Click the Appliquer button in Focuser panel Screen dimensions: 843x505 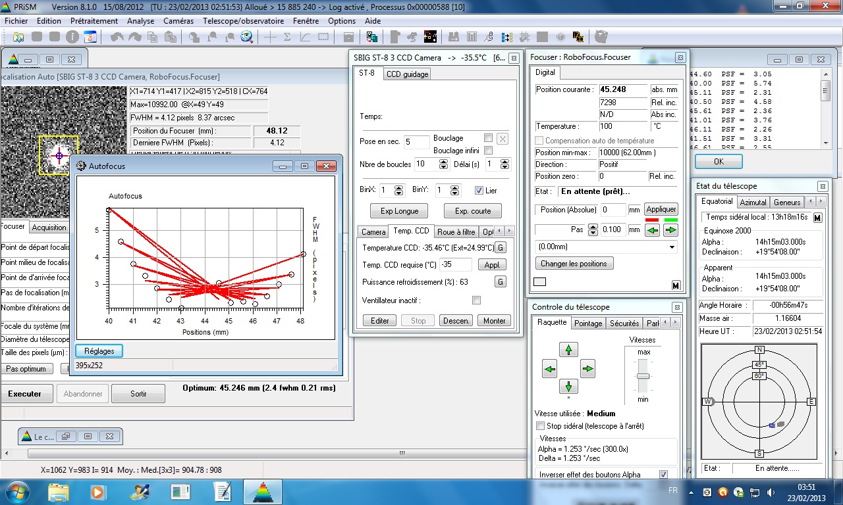(661, 210)
